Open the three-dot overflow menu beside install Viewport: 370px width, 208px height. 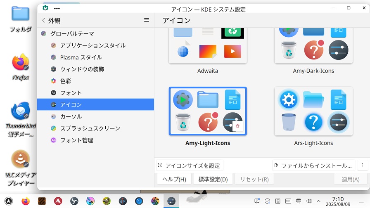pyautogui.click(x=362, y=165)
